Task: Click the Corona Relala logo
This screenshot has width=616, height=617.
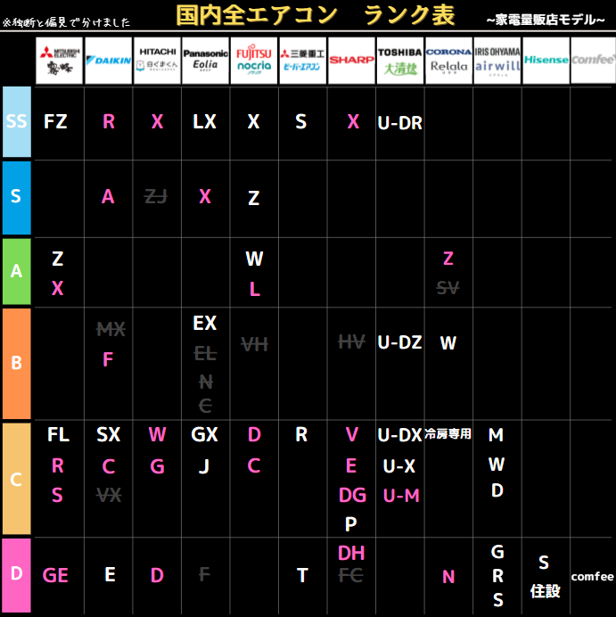Action: [448, 61]
